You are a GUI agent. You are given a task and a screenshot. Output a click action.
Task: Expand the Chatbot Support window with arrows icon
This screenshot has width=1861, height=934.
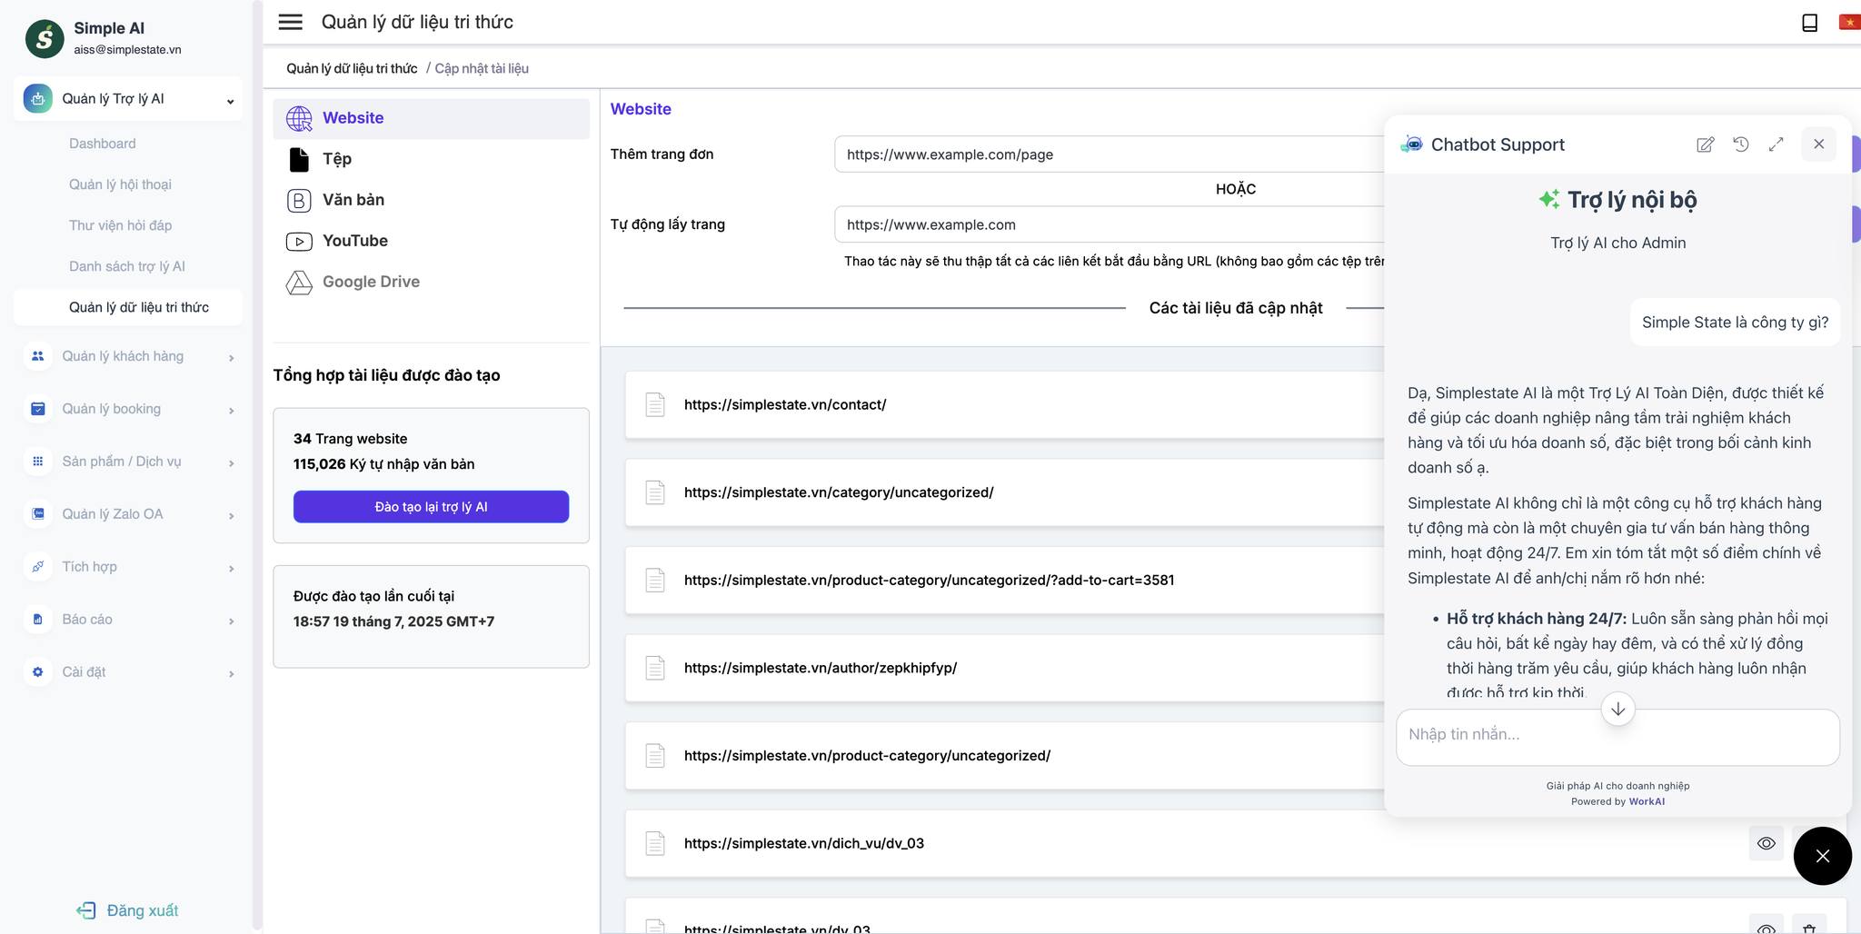pos(1776,144)
